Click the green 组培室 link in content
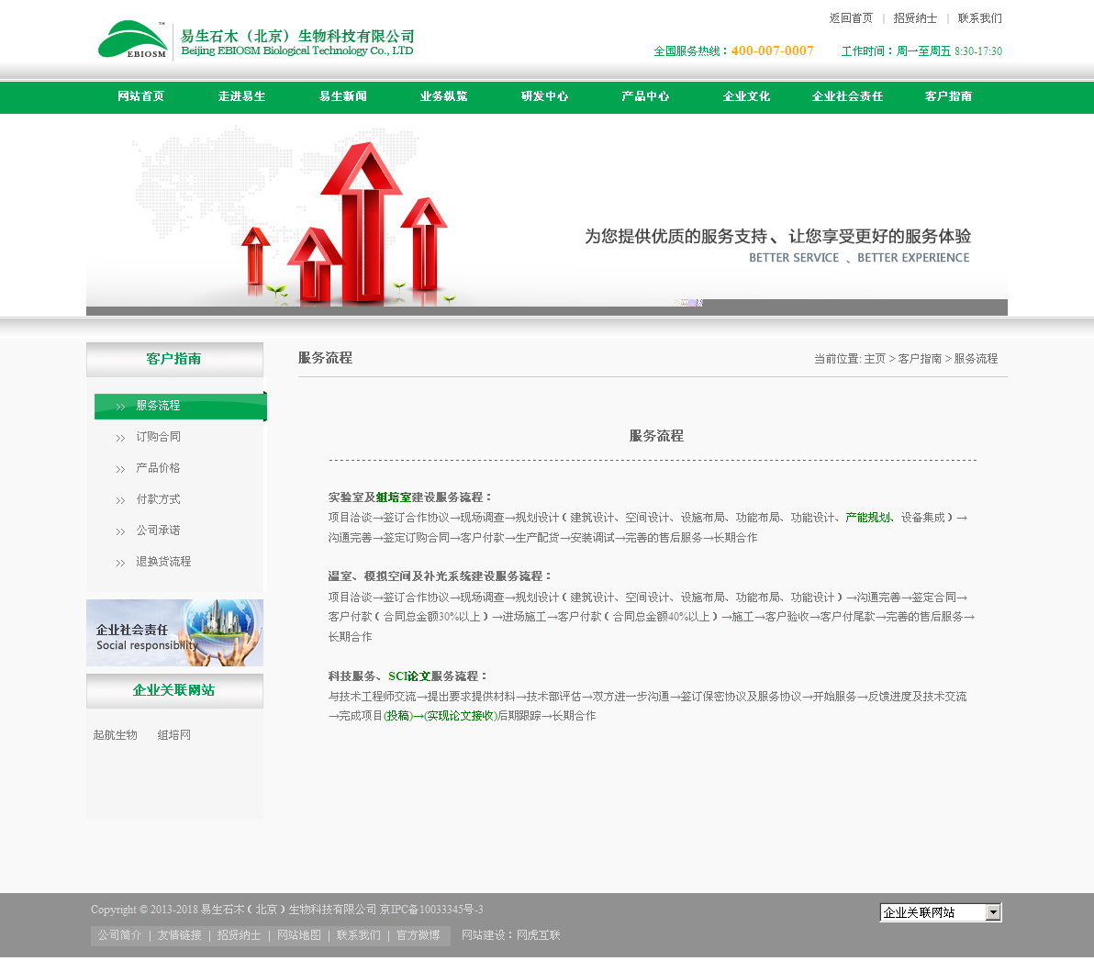 tap(394, 497)
